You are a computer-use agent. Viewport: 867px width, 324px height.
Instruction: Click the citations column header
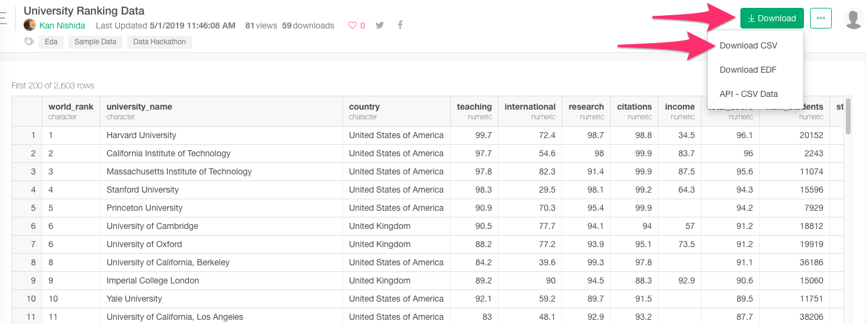tap(634, 111)
